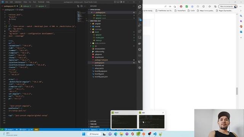This screenshot has height=137, width=244.
Task: Select the app window preview thumbnail
Action: click(152, 122)
